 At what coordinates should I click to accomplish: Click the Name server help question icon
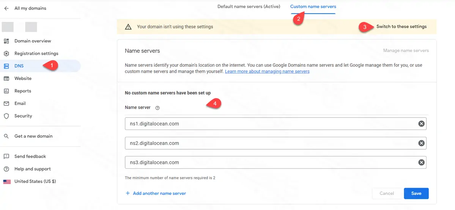pyautogui.click(x=157, y=108)
